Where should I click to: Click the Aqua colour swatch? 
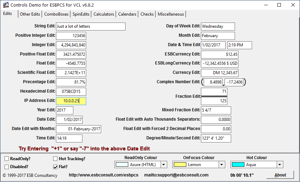pyautogui.click(x=238, y=164)
